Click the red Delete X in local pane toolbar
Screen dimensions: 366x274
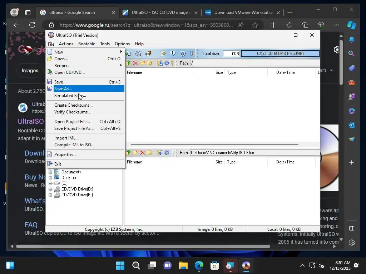pos(143,153)
